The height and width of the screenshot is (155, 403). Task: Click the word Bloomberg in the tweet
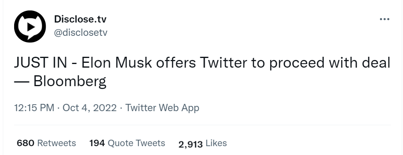point(70,82)
